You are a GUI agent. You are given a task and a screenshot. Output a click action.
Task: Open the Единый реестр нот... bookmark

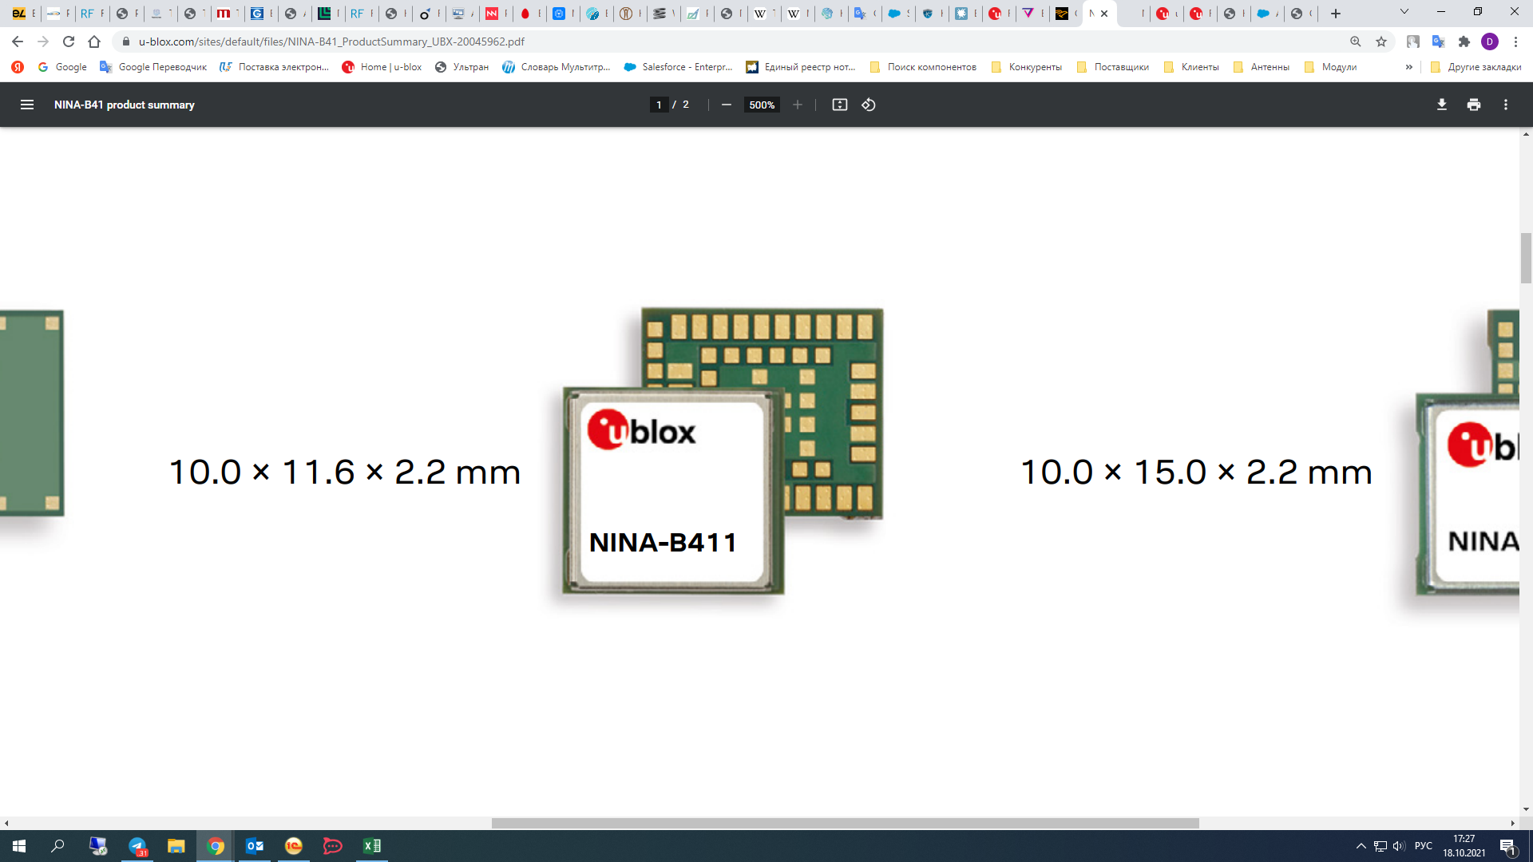point(801,67)
